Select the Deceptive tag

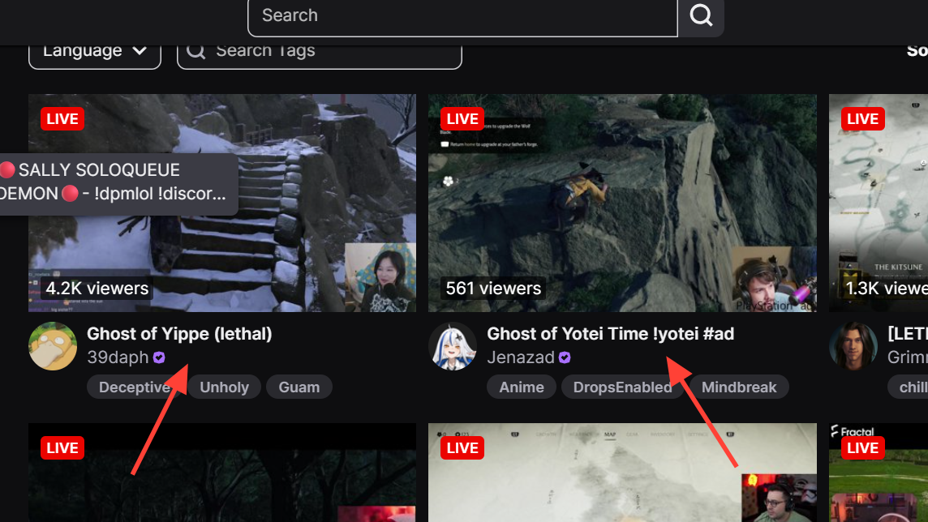click(x=135, y=387)
